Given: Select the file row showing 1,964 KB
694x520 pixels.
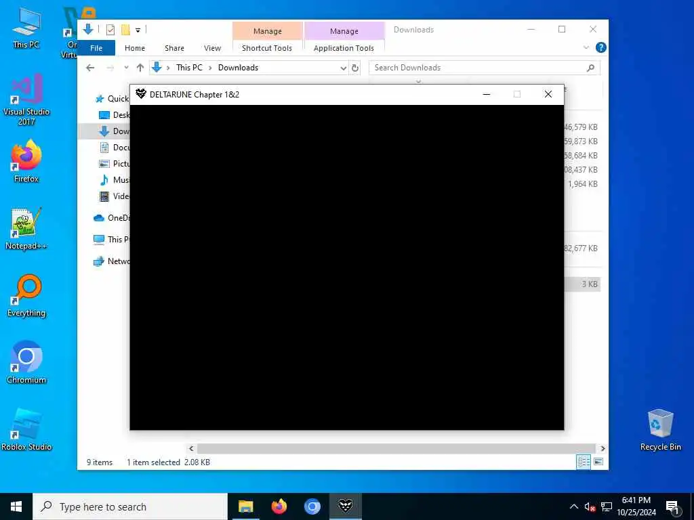Looking at the screenshot, I should click(582, 184).
